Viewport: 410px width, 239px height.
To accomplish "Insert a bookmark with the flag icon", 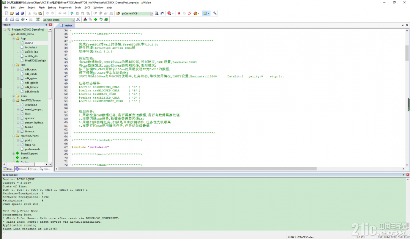I will (x=72, y=13).
